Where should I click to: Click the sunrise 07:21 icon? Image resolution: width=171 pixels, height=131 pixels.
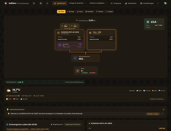click(7, 99)
